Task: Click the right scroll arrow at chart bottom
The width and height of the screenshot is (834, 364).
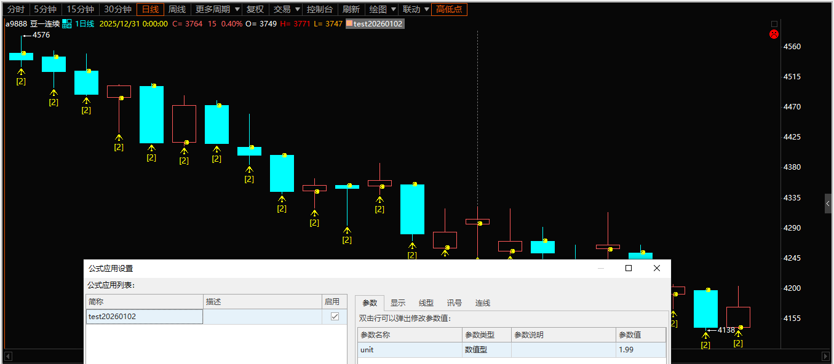Action: pyautogui.click(x=825, y=356)
